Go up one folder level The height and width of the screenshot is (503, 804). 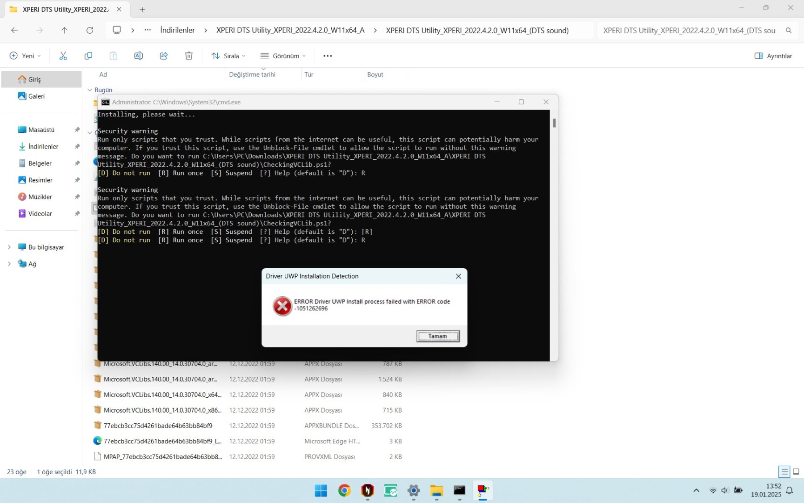pyautogui.click(x=65, y=30)
